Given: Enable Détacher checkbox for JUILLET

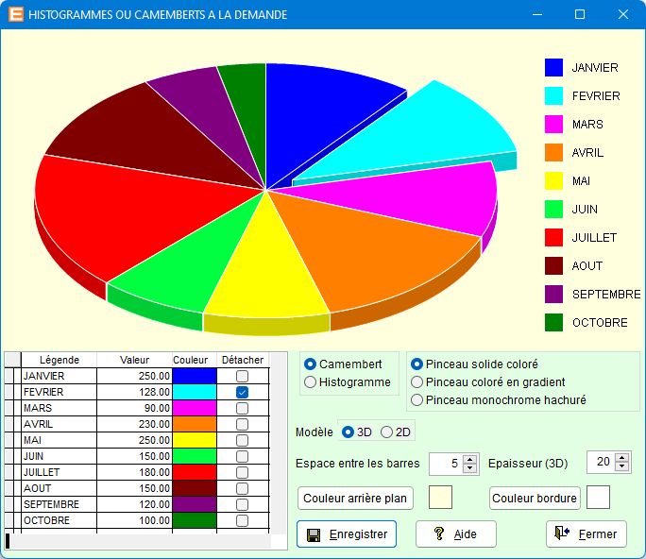Looking at the screenshot, I should pos(243,472).
